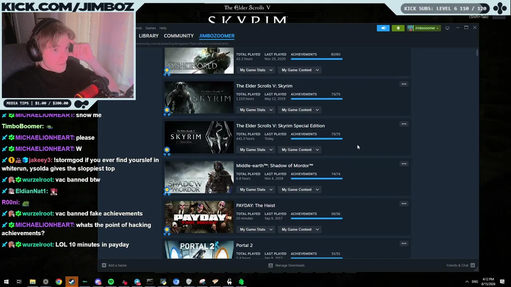Screen dimensions: 511x287
Task: Open more options for Shadow of Mordor
Action: (x=404, y=164)
